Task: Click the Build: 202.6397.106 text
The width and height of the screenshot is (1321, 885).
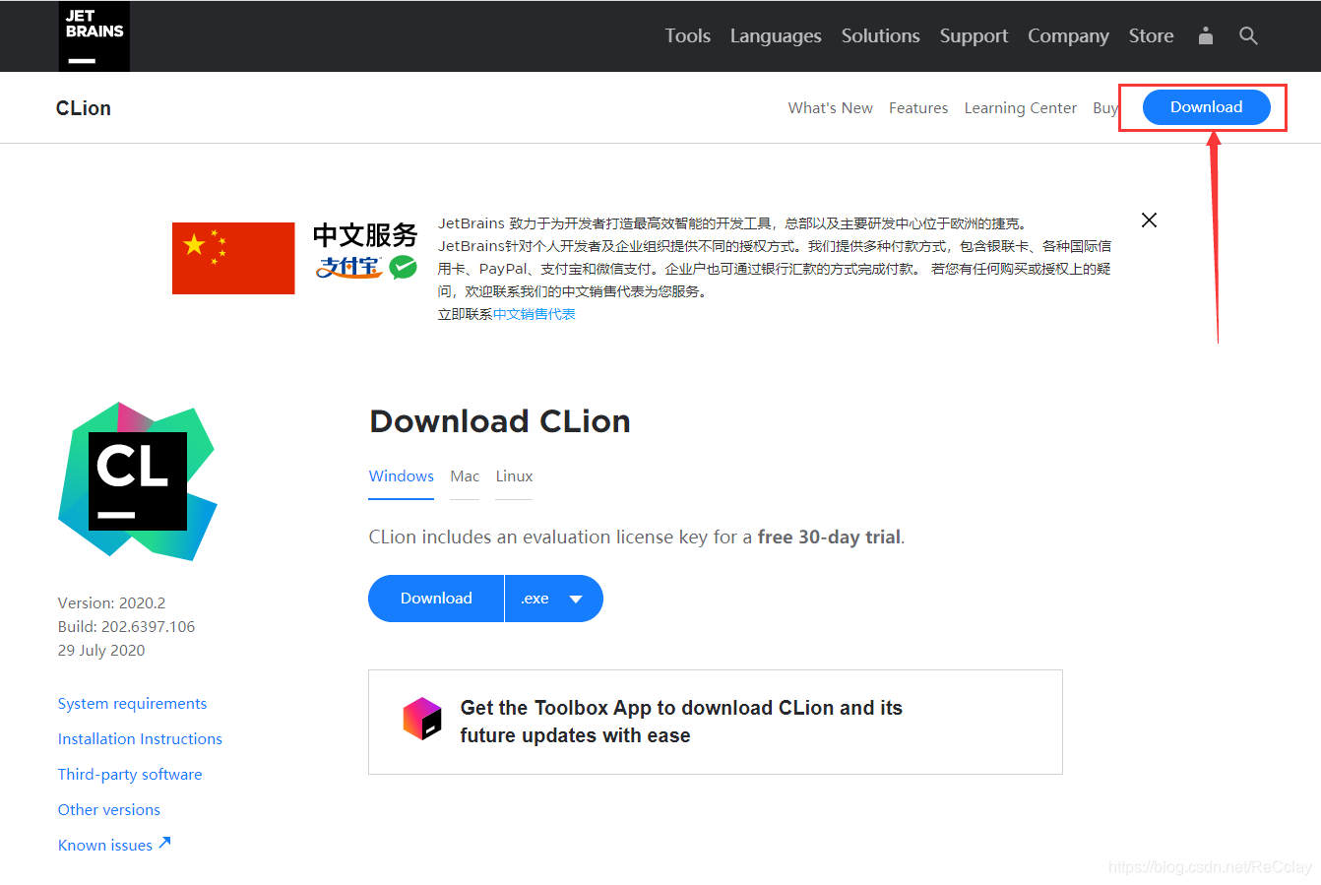Action: (x=126, y=626)
